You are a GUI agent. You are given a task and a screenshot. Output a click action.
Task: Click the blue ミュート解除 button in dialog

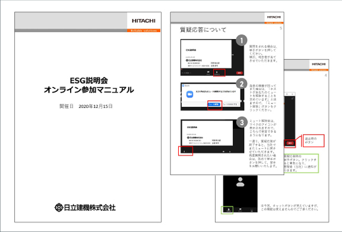click(x=214, y=104)
